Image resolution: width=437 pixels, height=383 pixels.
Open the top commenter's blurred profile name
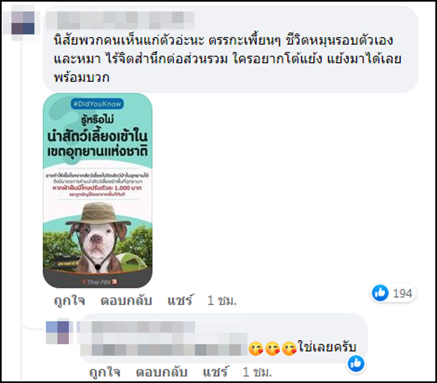point(120,20)
